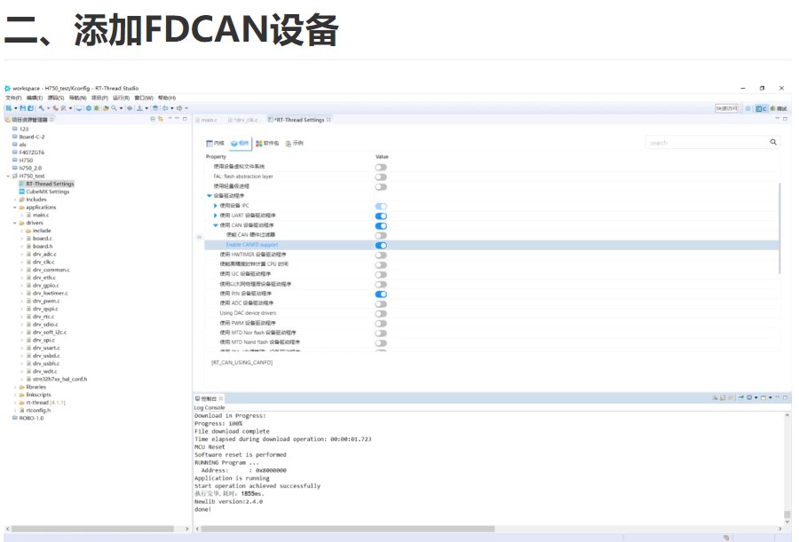Toggle FAL flash abstraction layer switch
The height and width of the screenshot is (542, 799).
[381, 177]
